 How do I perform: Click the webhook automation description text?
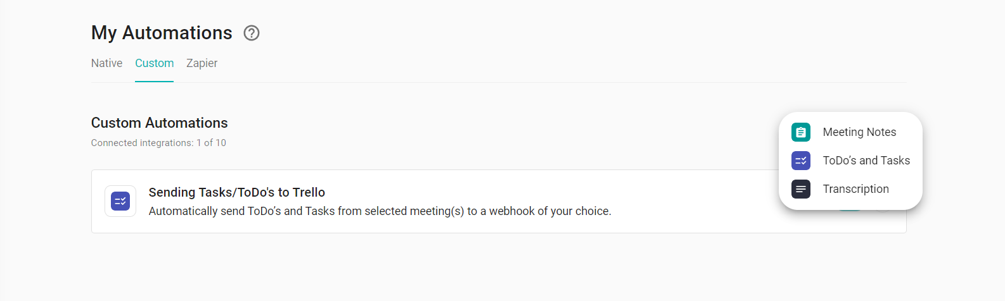pyautogui.click(x=380, y=211)
